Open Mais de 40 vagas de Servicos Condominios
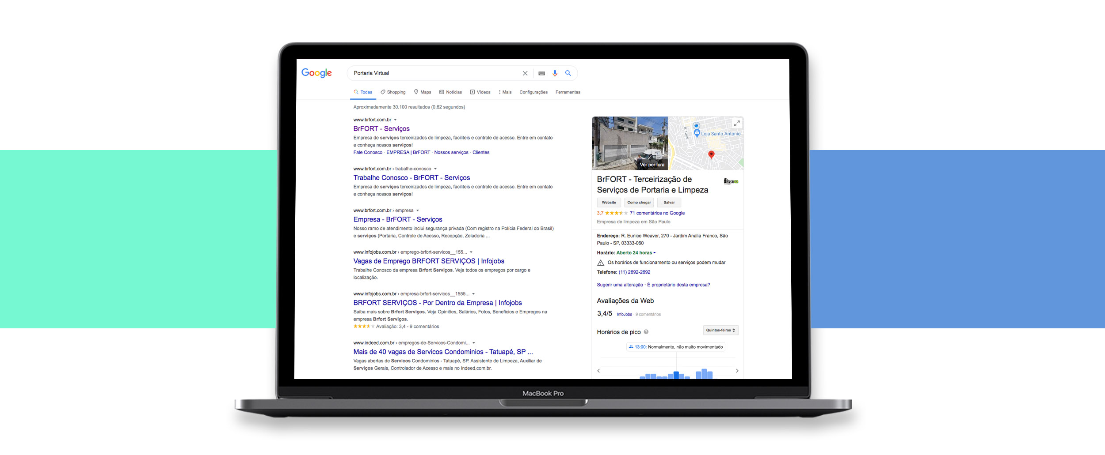 pos(443,352)
